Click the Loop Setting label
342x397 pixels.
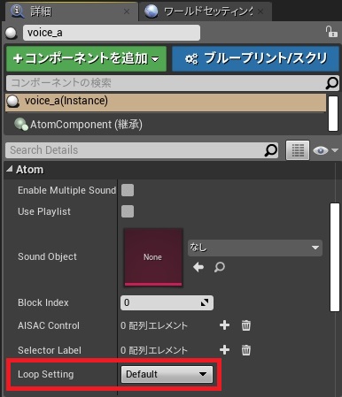tap(46, 374)
